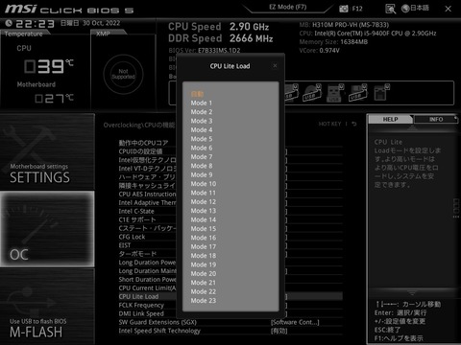
Task: Change language via the 日本語 globe icon
Action: 415,8
